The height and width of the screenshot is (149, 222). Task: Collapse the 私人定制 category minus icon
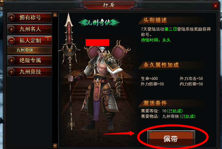coord(11,41)
